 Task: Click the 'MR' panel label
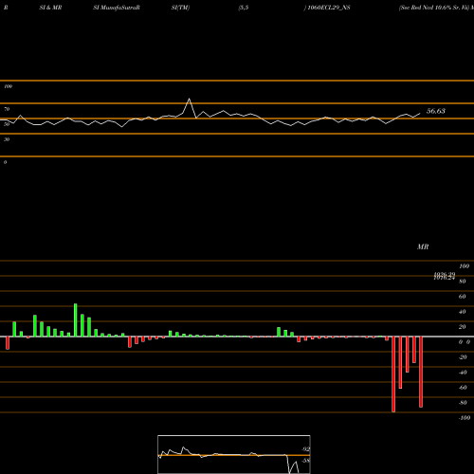(423, 246)
